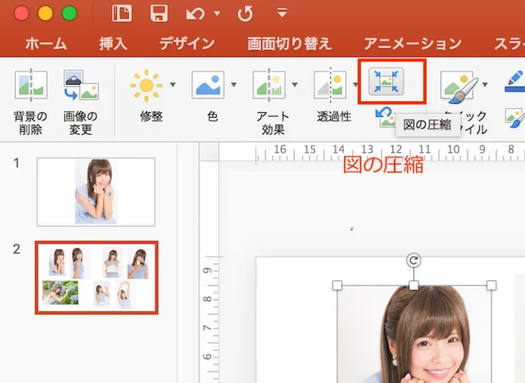Open Customize Quick Access Toolbar dropdown
This screenshot has width=525, height=383.
282,13
